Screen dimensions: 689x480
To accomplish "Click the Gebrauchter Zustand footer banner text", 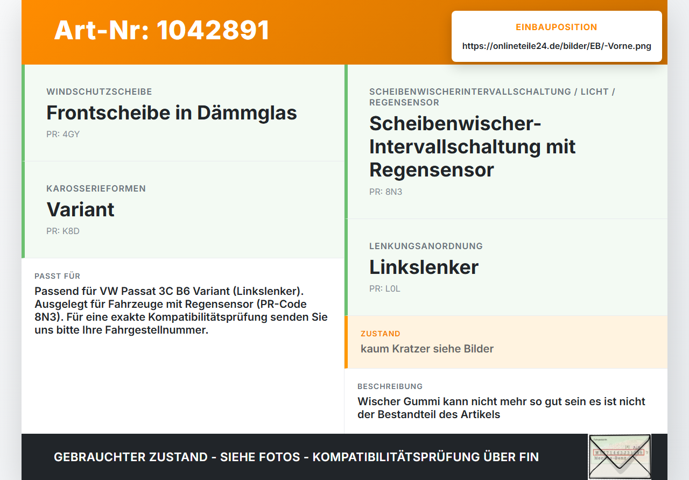I will coord(296,457).
